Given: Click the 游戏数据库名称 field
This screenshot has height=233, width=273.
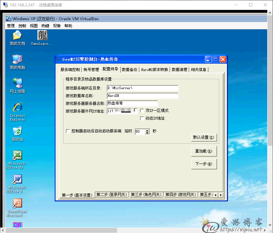Looking at the screenshot, I should (x=143, y=96).
